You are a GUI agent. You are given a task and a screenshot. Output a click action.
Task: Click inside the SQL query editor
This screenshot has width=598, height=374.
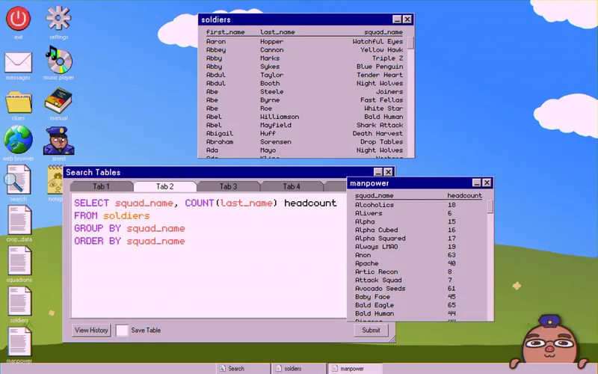pyautogui.click(x=209, y=256)
